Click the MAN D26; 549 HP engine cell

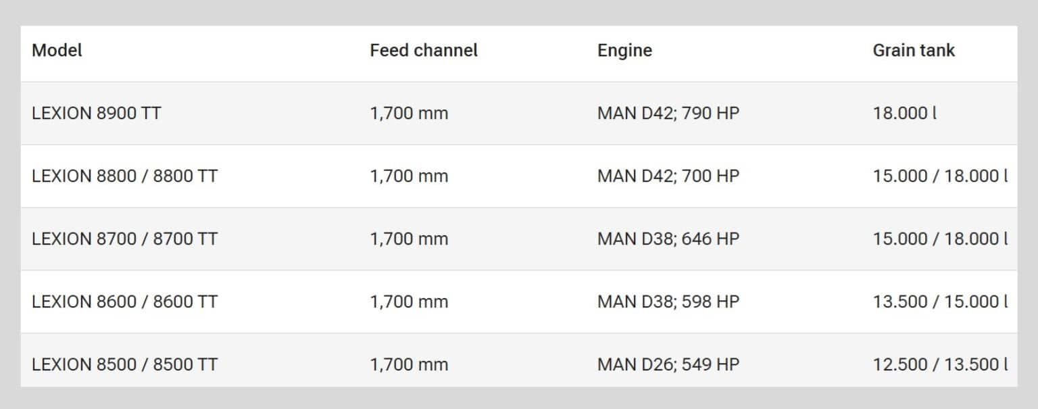[668, 365]
